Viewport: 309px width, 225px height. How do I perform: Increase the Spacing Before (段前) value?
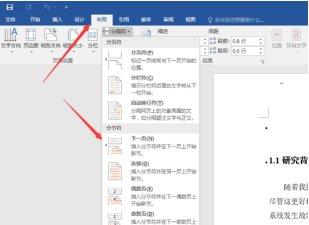[260, 39]
